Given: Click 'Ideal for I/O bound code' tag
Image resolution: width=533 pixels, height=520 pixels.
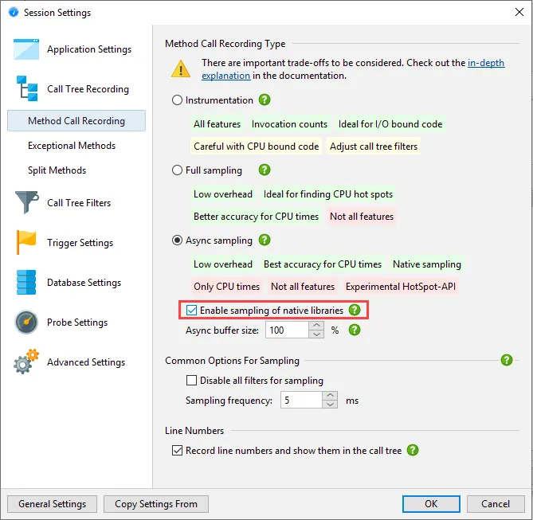Looking at the screenshot, I should [390, 124].
